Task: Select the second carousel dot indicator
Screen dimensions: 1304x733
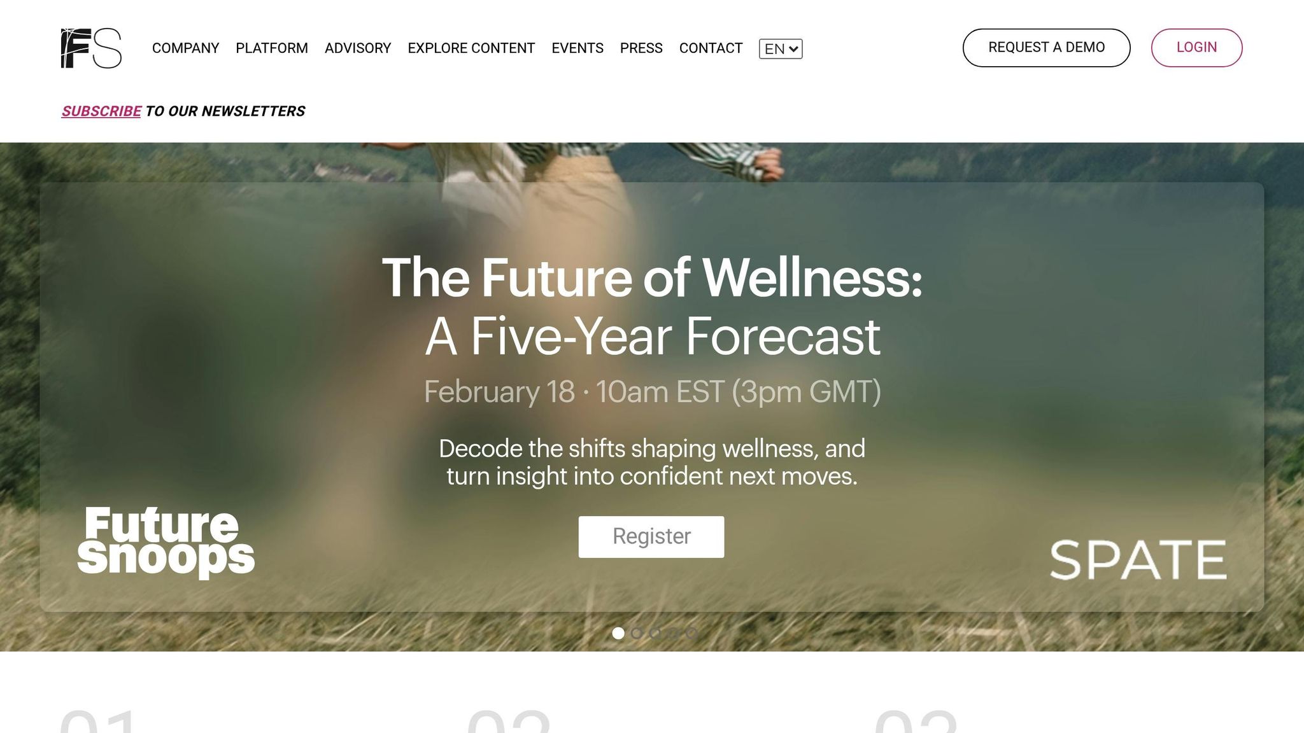Action: point(637,633)
